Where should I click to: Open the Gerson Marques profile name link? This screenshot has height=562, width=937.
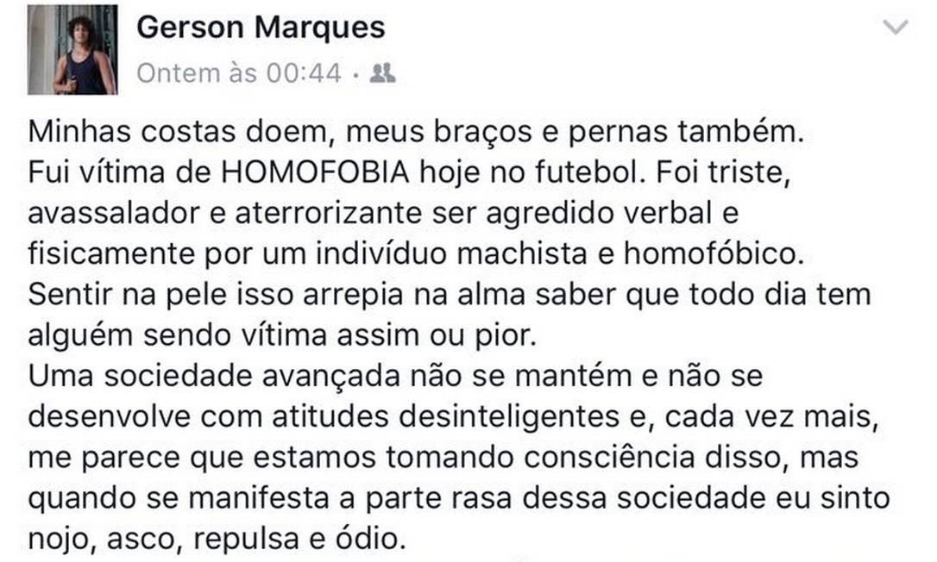point(261,28)
